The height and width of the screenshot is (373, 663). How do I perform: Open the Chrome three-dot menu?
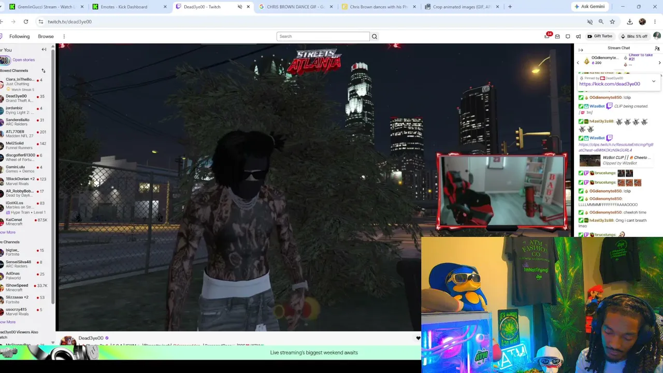[655, 22]
